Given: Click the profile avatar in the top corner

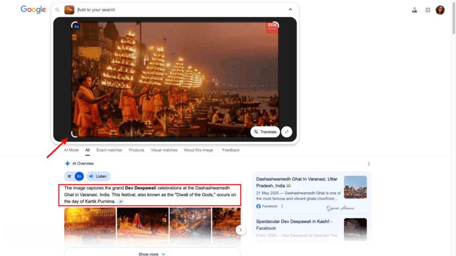Looking at the screenshot, I should 440,9.
